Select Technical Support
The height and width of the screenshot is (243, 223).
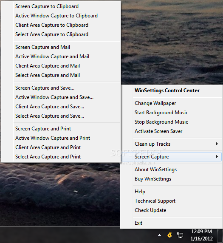coord(172,201)
